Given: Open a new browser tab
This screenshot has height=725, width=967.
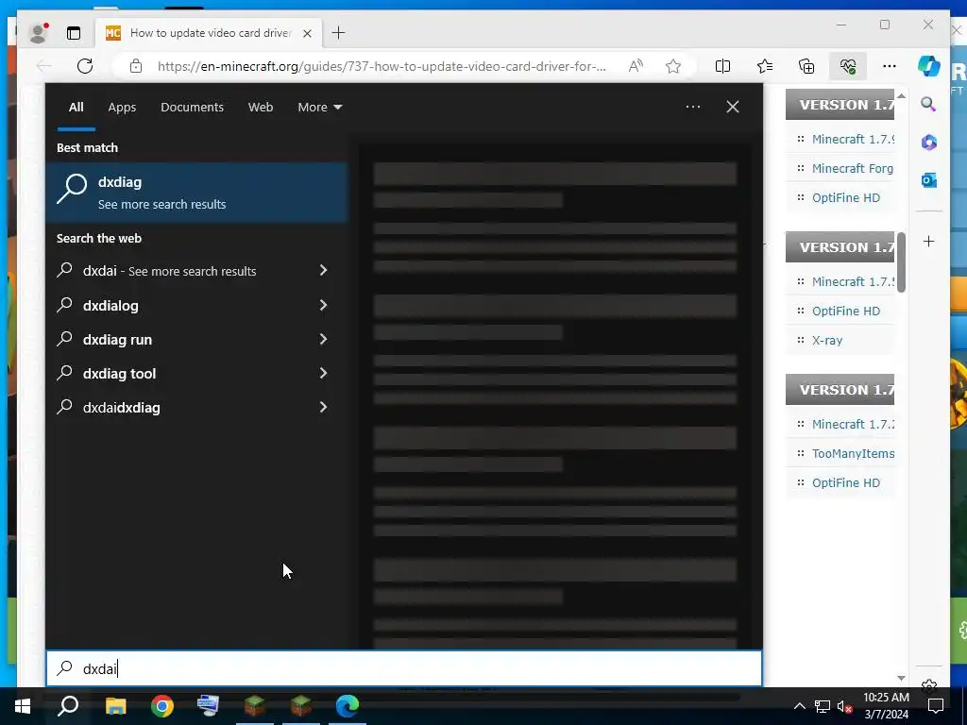Looking at the screenshot, I should pos(339,33).
